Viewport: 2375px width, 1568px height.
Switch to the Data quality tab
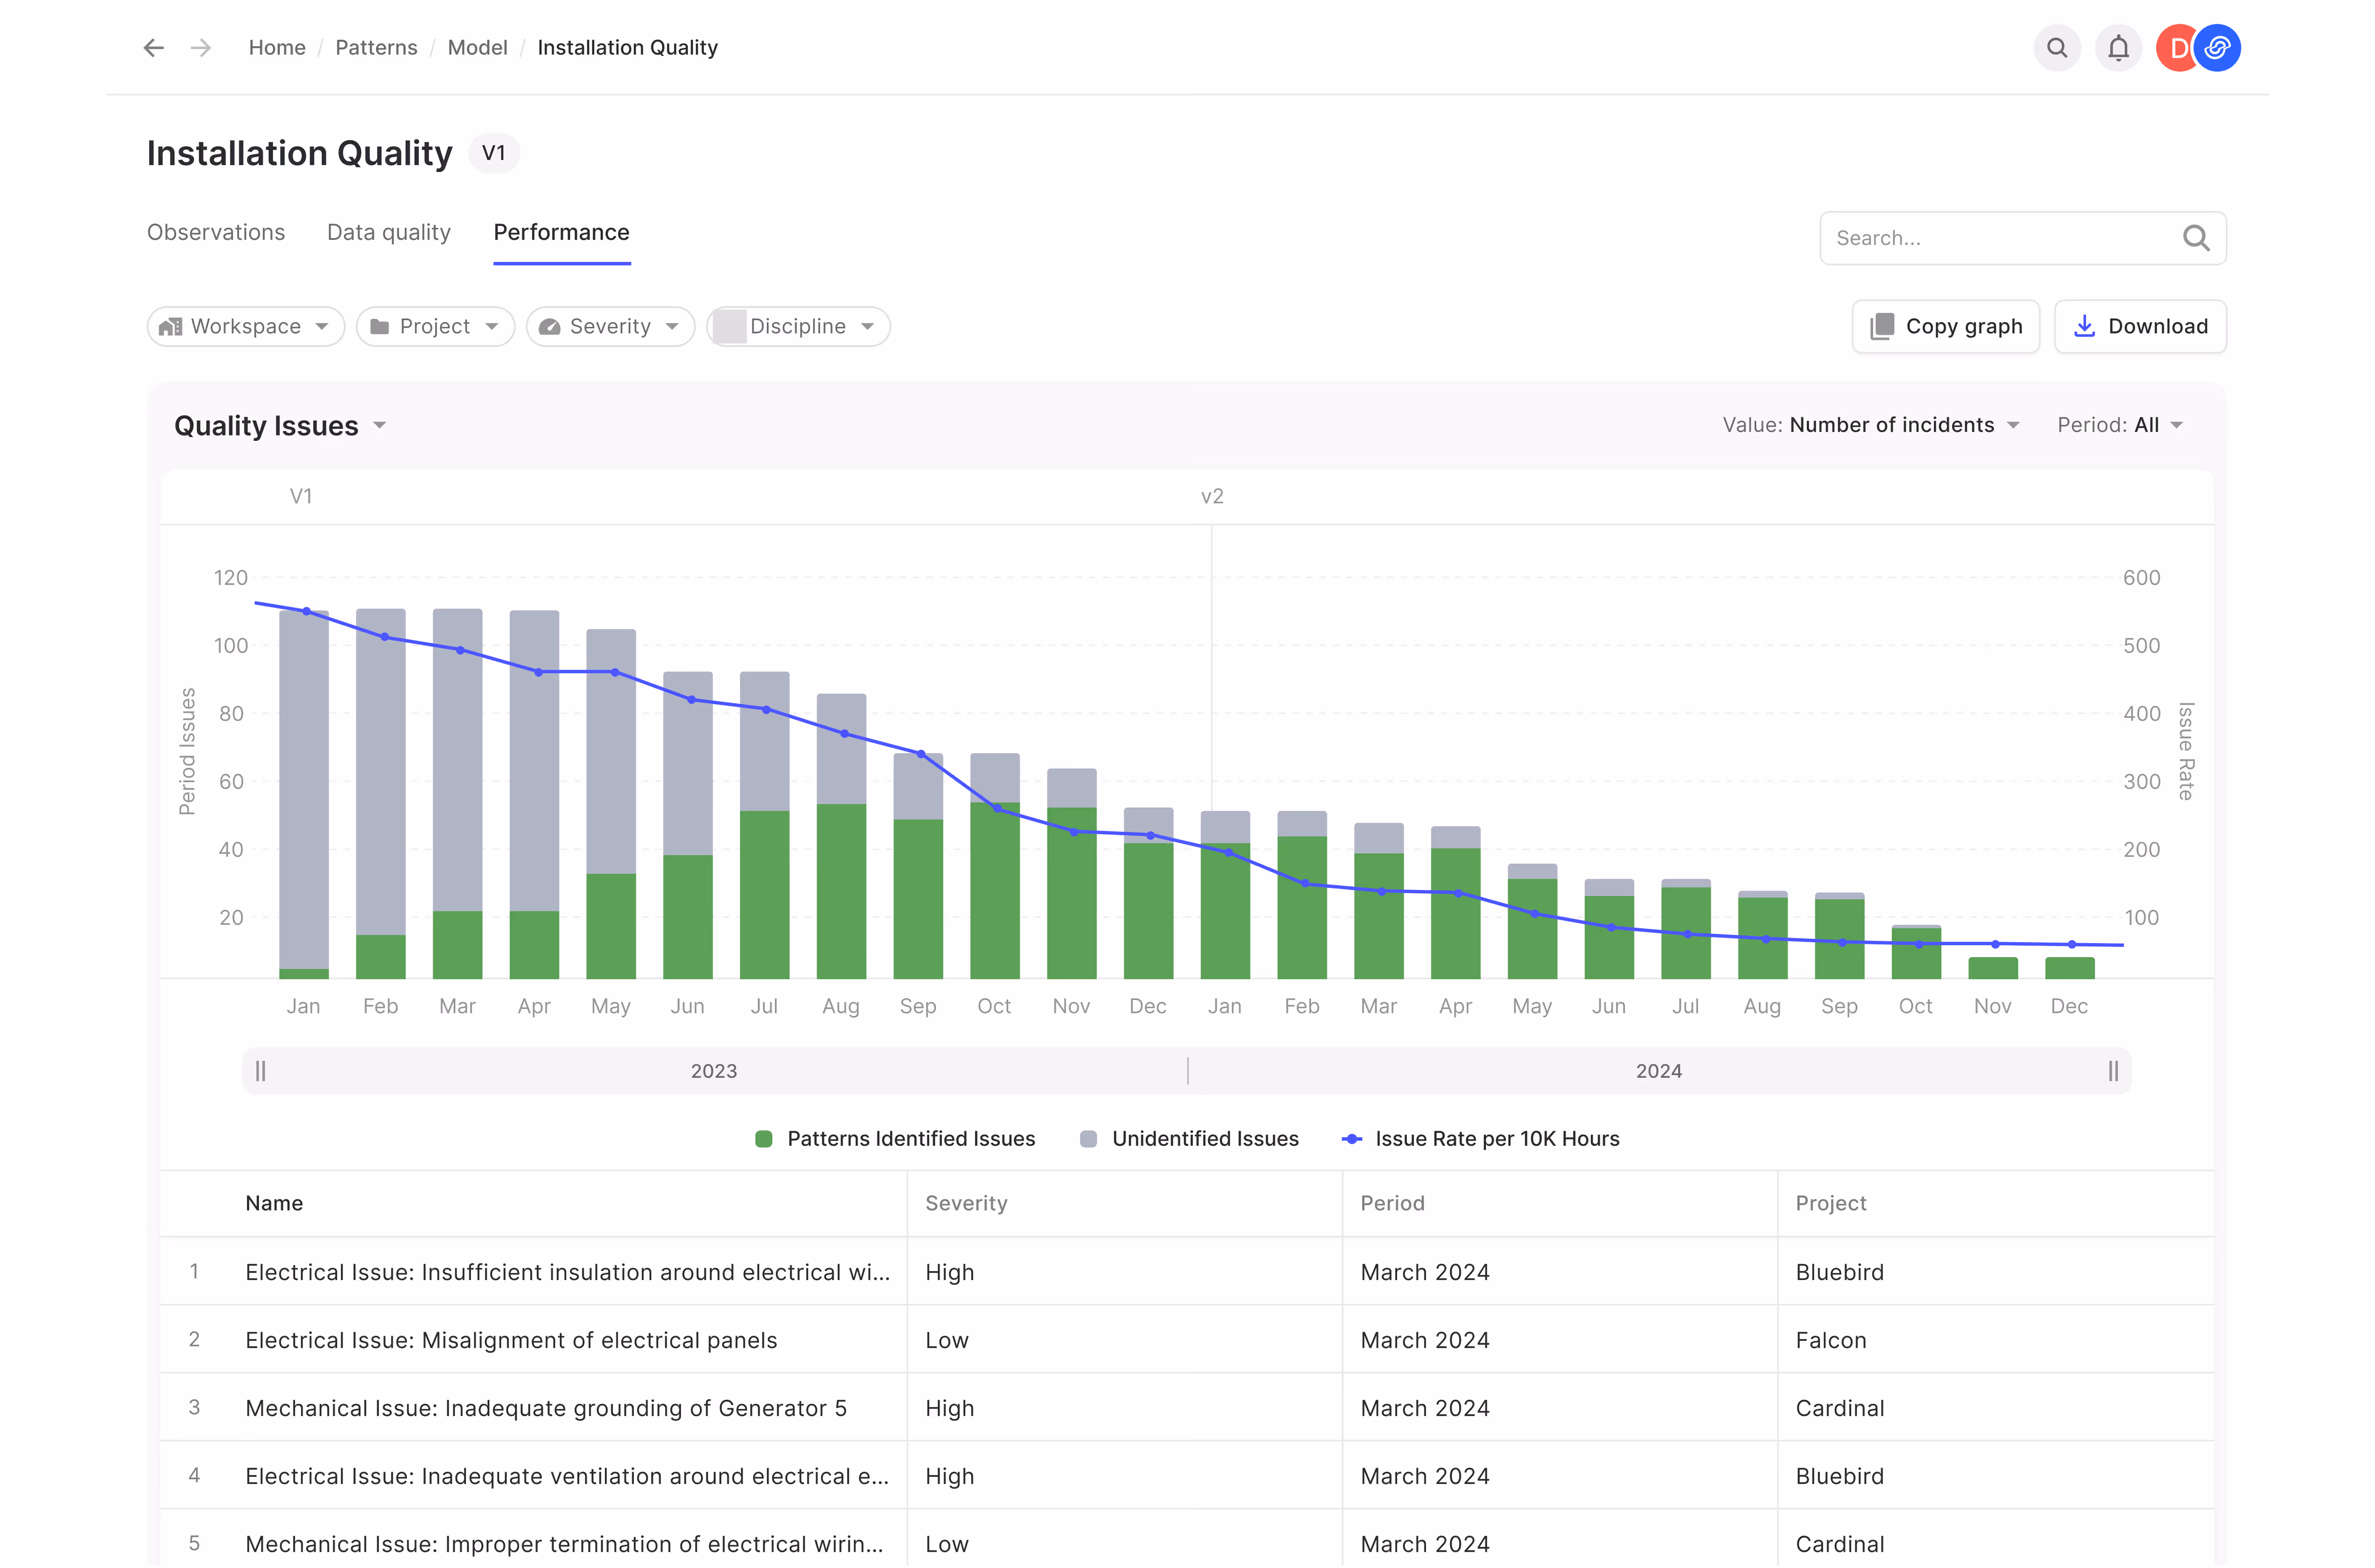(x=388, y=232)
